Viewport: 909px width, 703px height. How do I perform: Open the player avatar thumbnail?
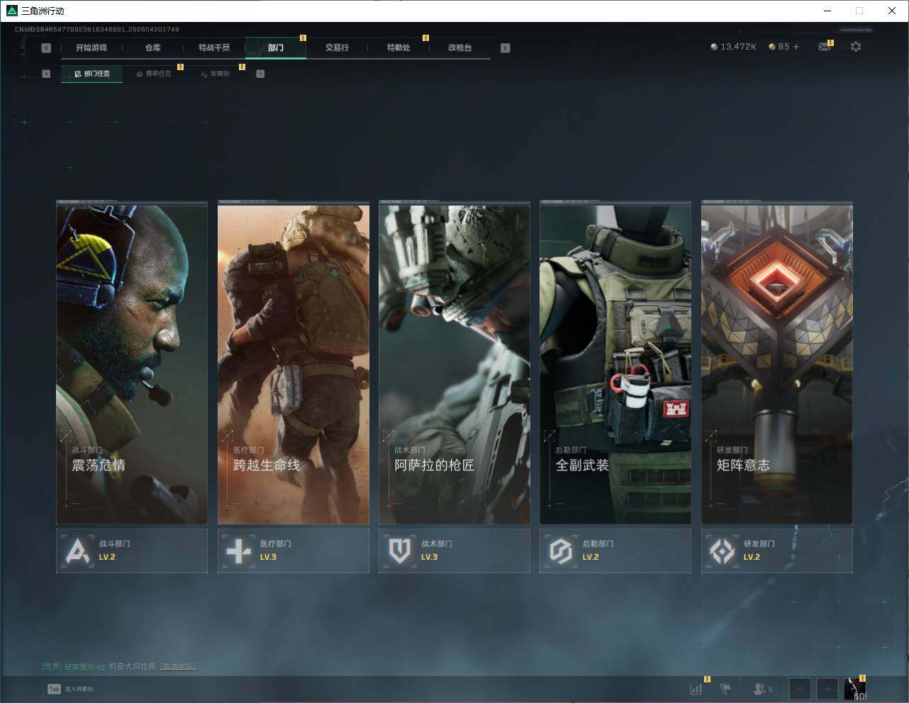pyautogui.click(x=854, y=688)
